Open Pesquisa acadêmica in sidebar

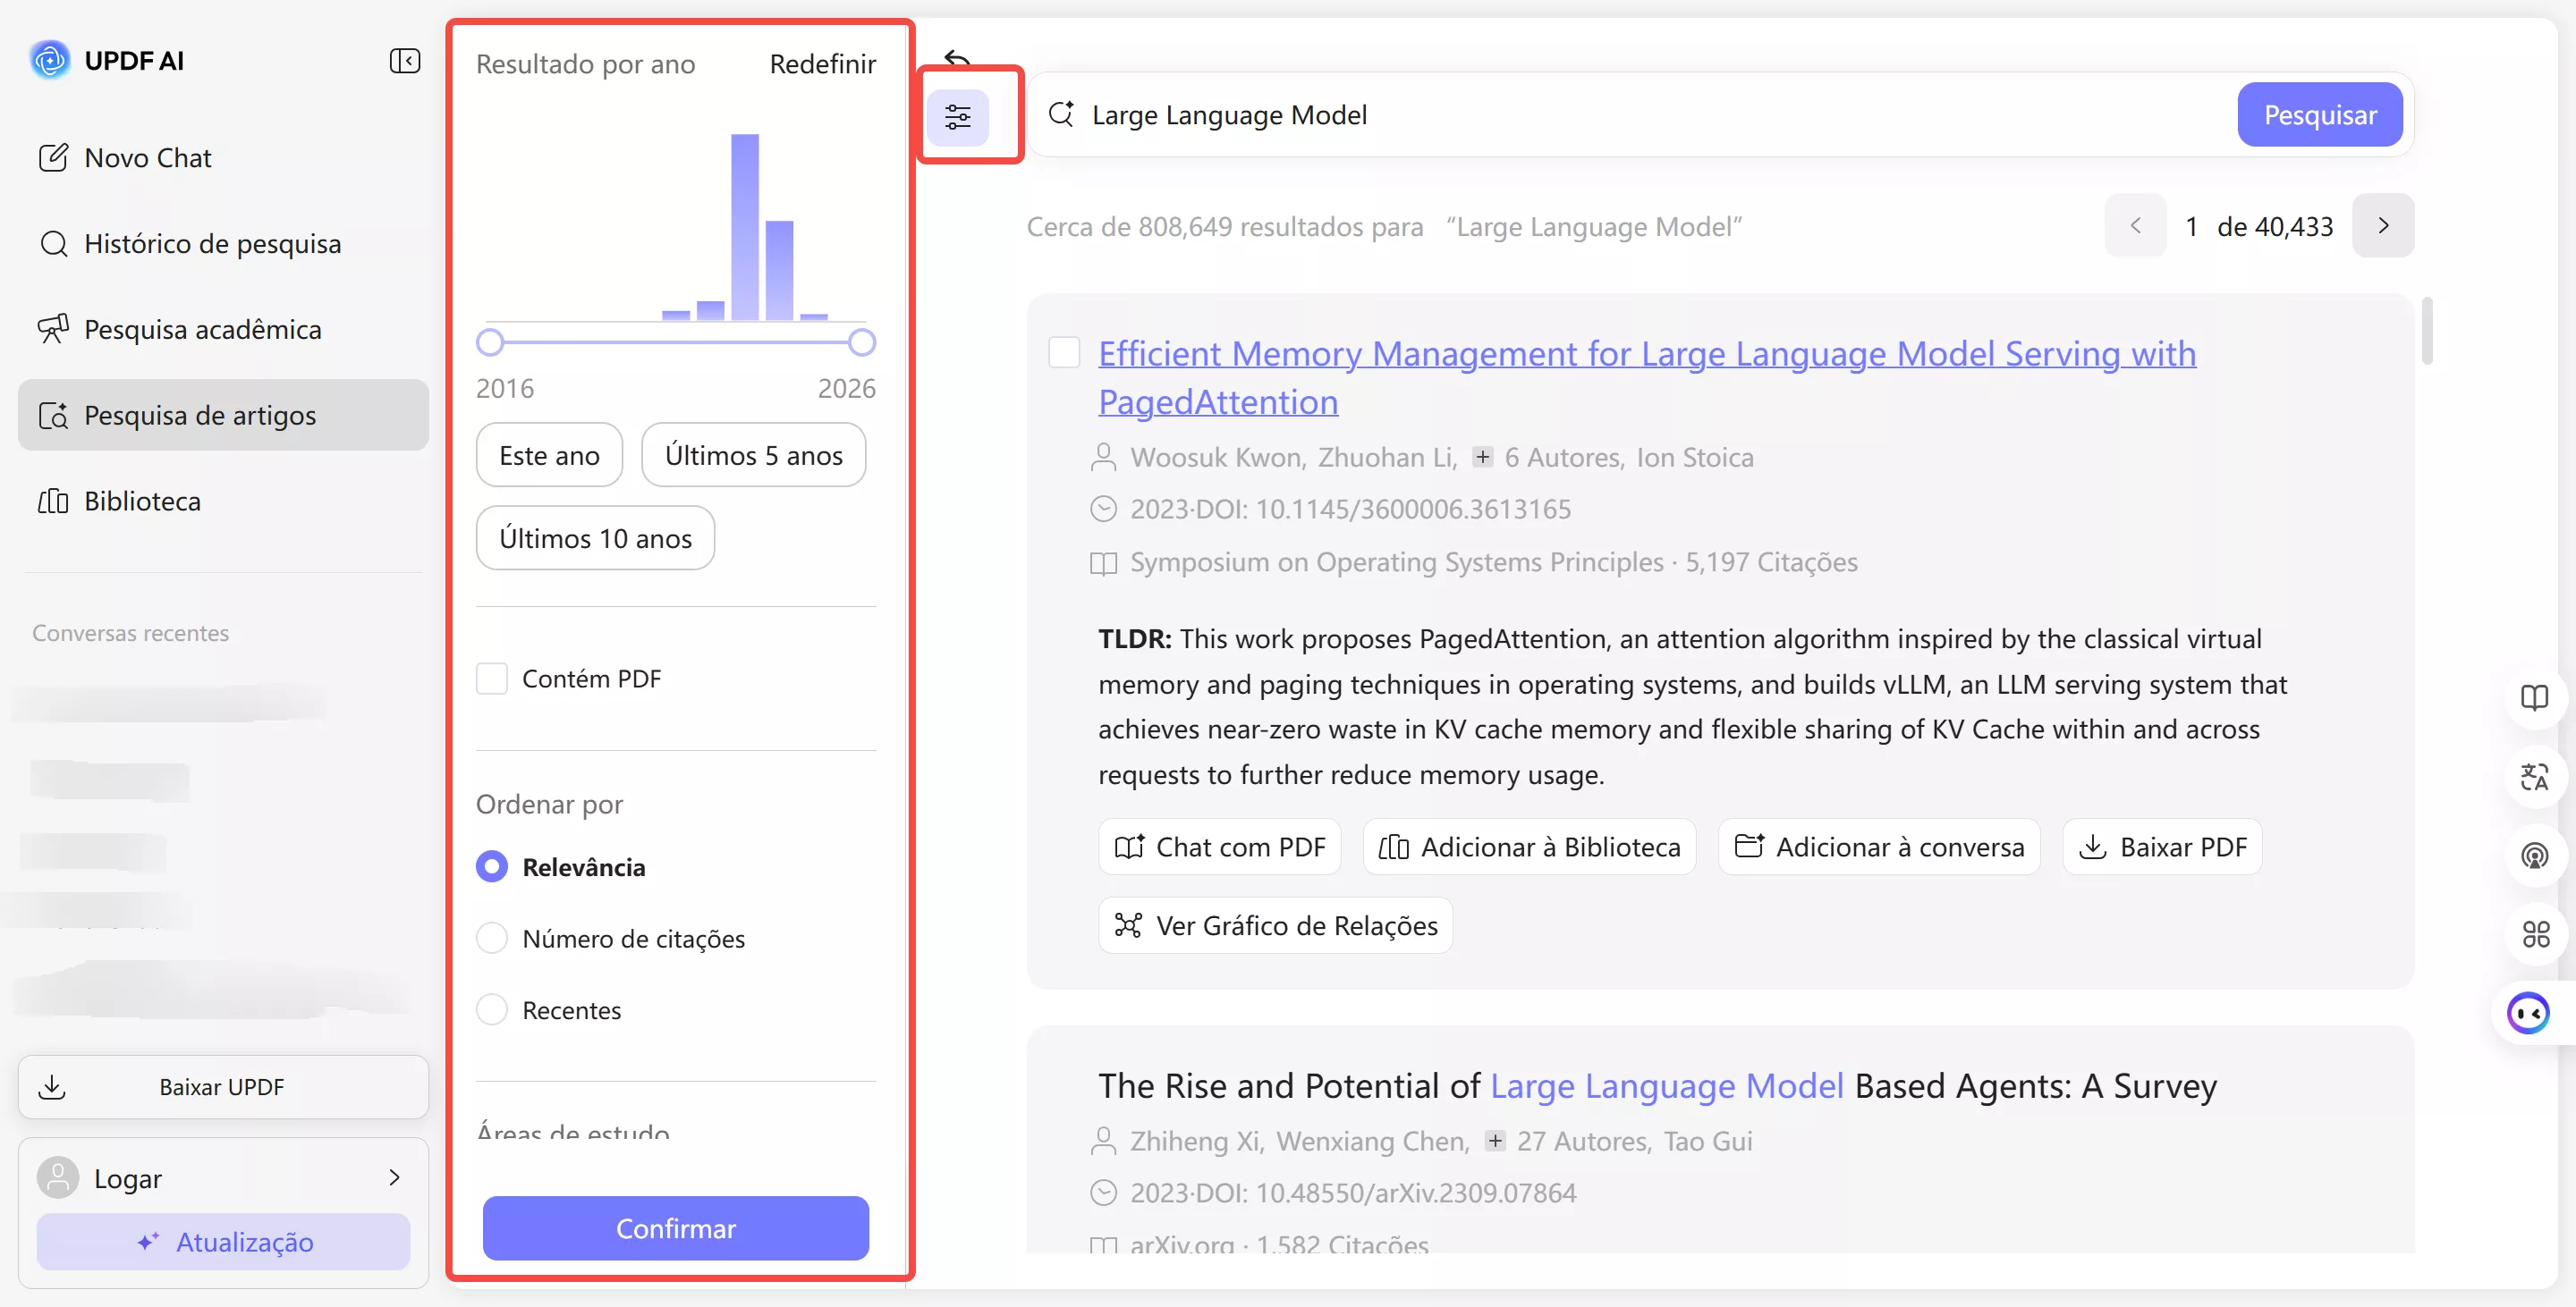tap(202, 329)
